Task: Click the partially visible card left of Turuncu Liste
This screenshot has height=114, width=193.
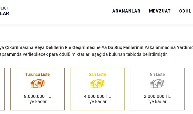Action: [2, 89]
